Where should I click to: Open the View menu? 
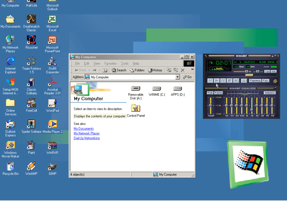click(x=97, y=64)
